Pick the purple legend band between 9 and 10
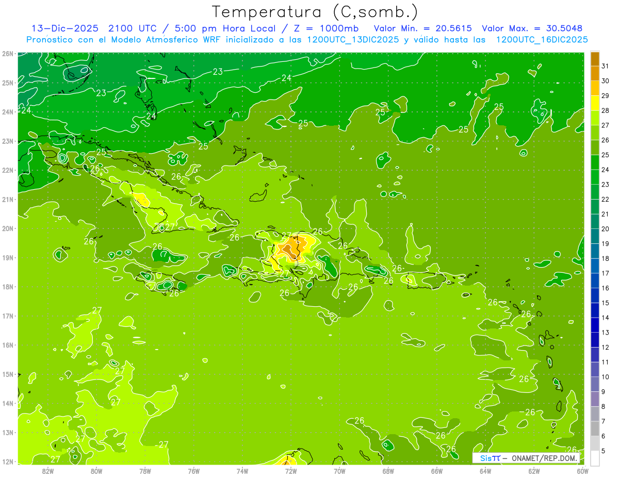This screenshot has height=478, width=619. coord(595,384)
